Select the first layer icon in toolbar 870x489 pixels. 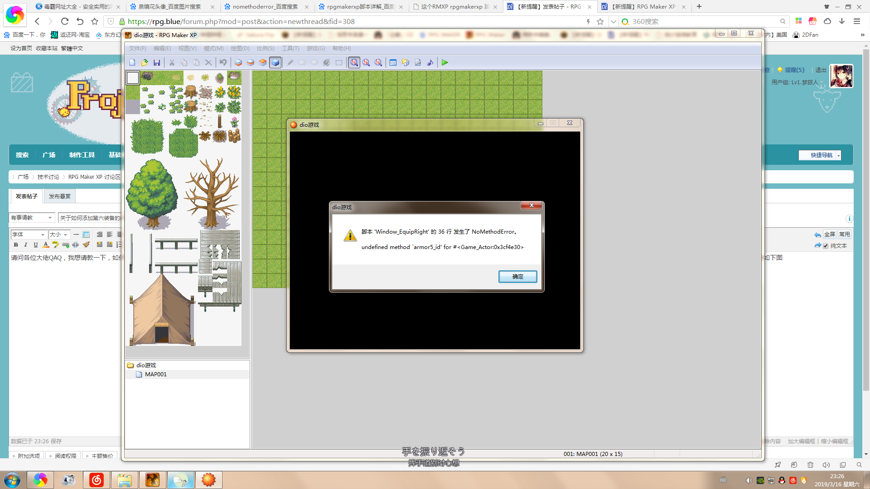tap(238, 62)
